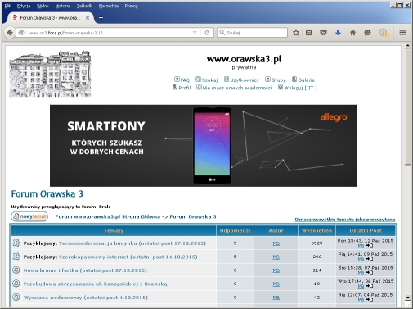Go back using browser back arrow
This screenshot has height=309, width=413.
click(x=10, y=33)
